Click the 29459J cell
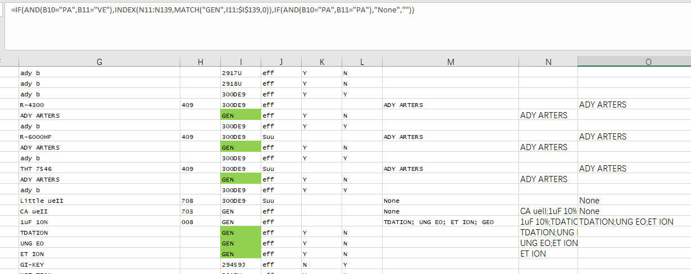 pos(241,264)
